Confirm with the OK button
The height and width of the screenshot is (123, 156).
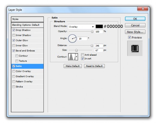pyautogui.click(x=135, y=19)
